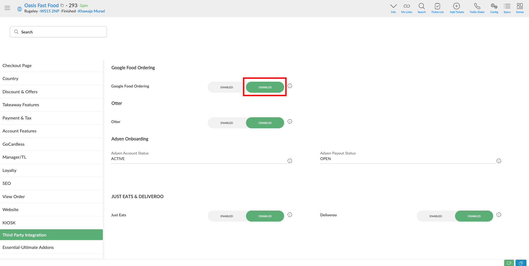This screenshot has height=266, width=529.
Task: Focus the settings Search field
Action: tap(58, 32)
